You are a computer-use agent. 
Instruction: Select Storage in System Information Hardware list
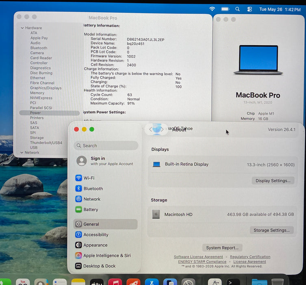(37, 138)
